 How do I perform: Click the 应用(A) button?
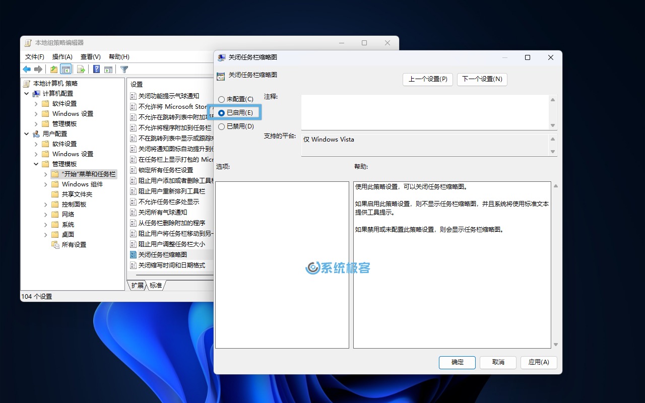pos(539,362)
